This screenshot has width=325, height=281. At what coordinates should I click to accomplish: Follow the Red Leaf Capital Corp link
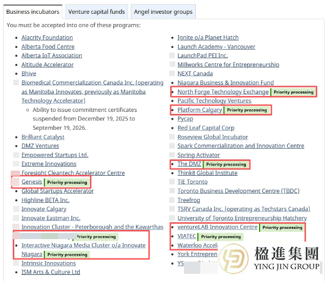pyautogui.click(x=206, y=128)
